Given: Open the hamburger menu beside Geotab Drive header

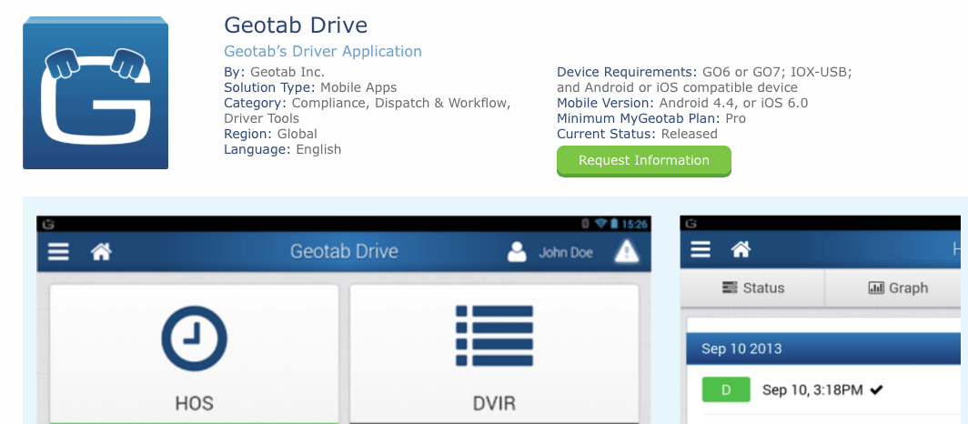Looking at the screenshot, I should pos(58,252).
